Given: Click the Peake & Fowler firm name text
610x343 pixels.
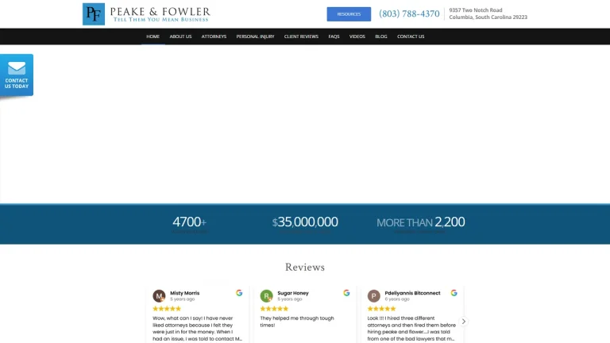Looking at the screenshot, I should 160,11.
